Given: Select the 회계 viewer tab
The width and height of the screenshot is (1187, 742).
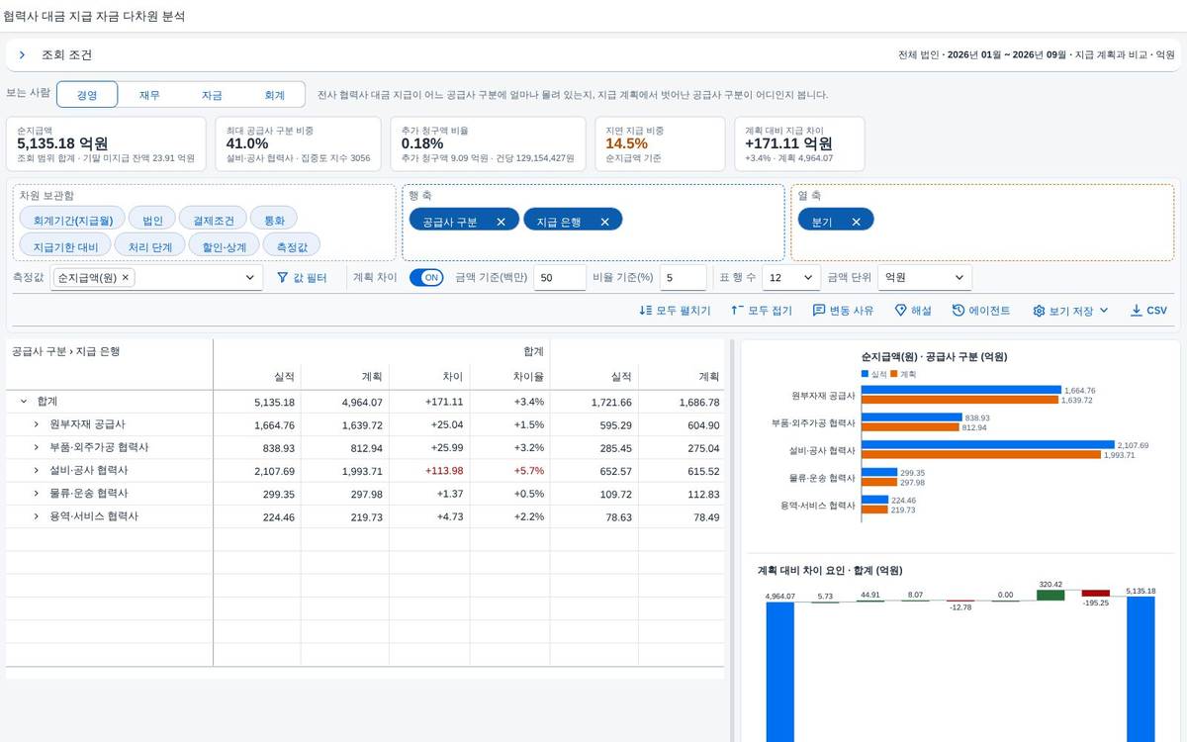Looking at the screenshot, I should pyautogui.click(x=274, y=95).
